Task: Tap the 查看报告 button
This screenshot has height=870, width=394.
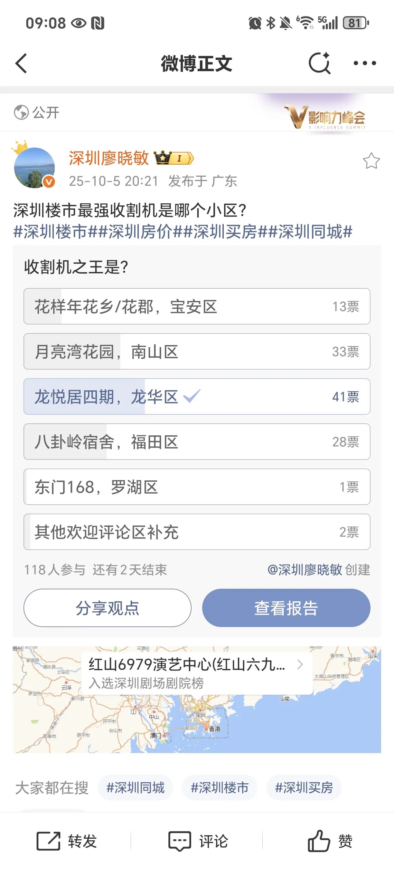Action: point(286,608)
